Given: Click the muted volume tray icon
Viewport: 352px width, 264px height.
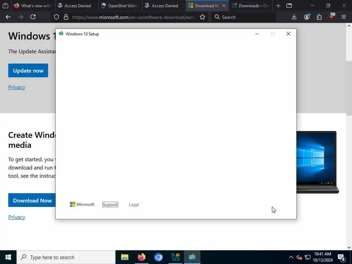Looking at the screenshot, I should [x=299, y=257].
